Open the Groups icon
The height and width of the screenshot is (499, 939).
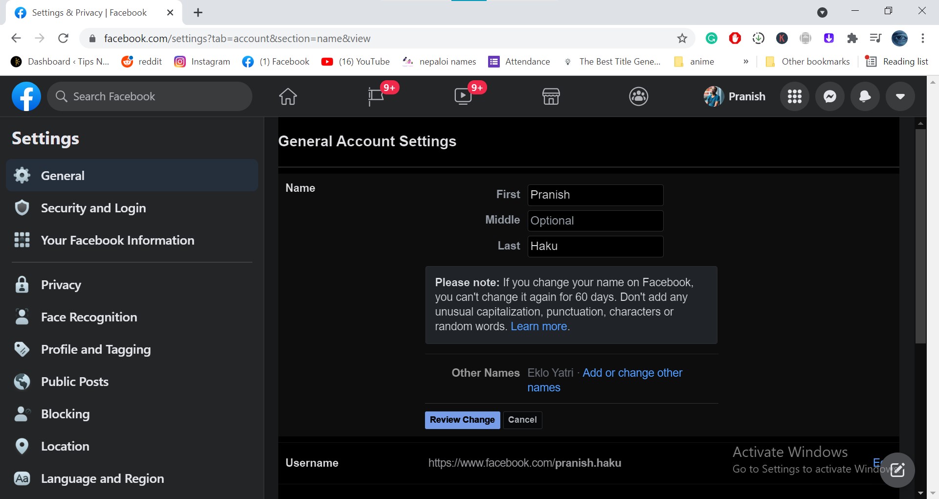tap(639, 96)
